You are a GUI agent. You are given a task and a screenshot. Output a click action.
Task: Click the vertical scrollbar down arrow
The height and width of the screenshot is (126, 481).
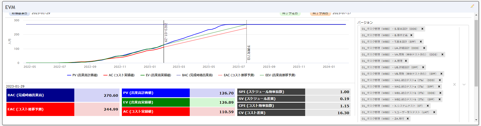click(x=476, y=120)
